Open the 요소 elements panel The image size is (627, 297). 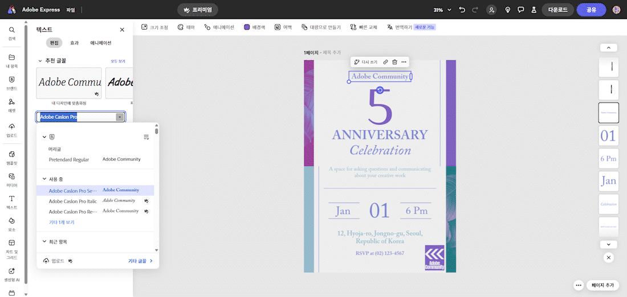11,224
